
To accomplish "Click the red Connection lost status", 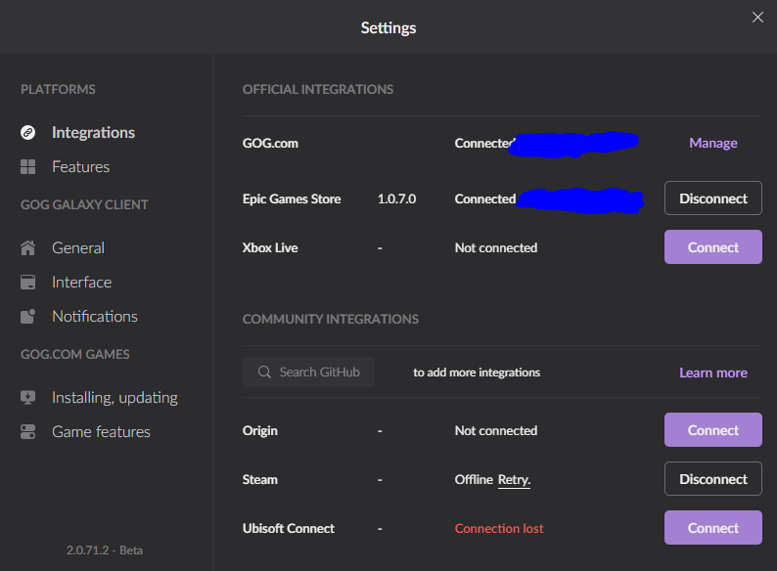I will [x=499, y=528].
